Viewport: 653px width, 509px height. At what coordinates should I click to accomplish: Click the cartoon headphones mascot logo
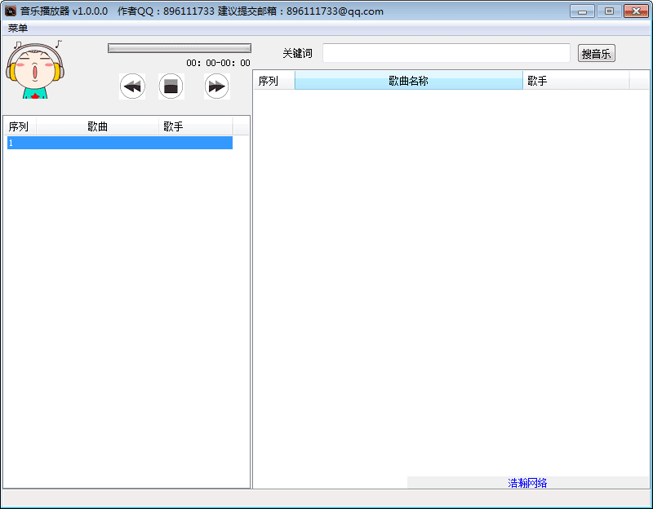[x=37, y=72]
